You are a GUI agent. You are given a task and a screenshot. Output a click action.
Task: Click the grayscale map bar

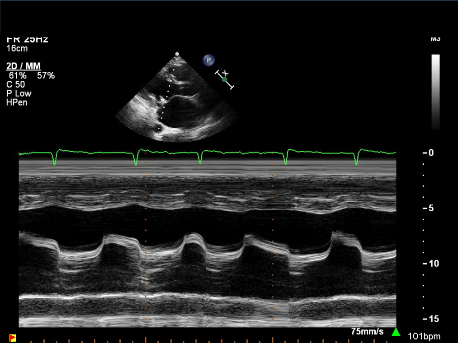(x=435, y=92)
